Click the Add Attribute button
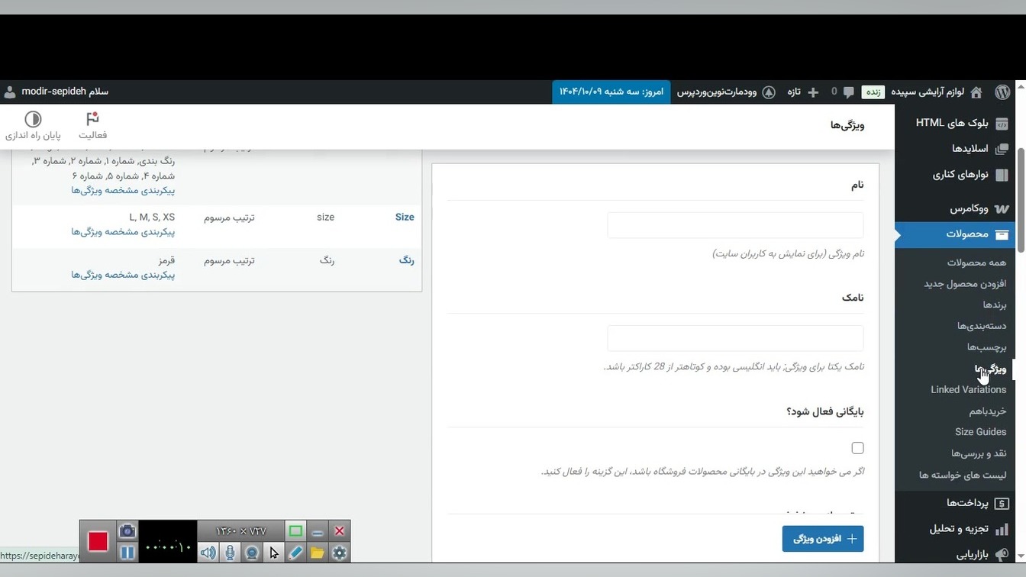This screenshot has height=577, width=1026. 822,538
